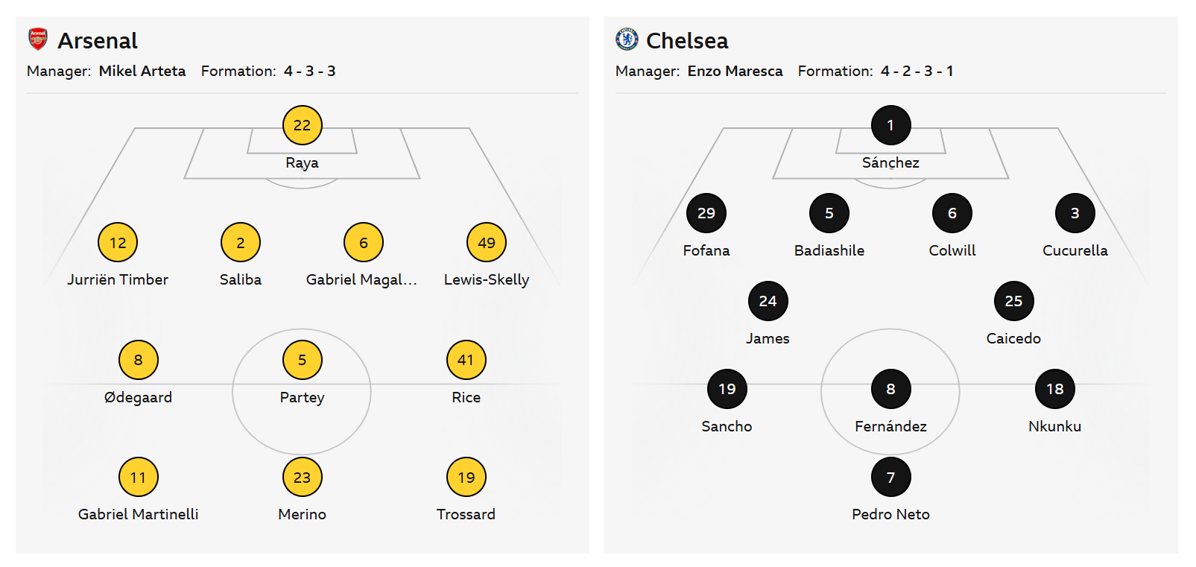
Task: Click Ødegaard's number 8 shirt badge
Action: (138, 360)
